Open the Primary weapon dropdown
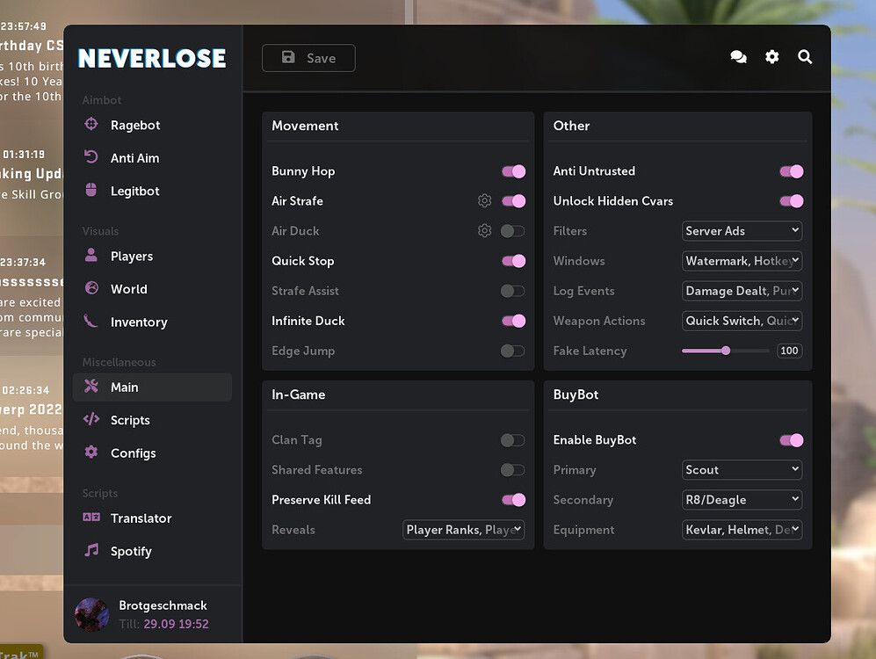The height and width of the screenshot is (659, 876). click(742, 470)
